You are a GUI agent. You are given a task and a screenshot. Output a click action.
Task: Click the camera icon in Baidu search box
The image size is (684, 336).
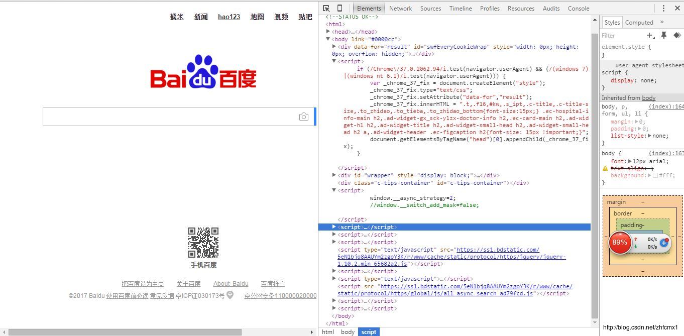pos(303,117)
